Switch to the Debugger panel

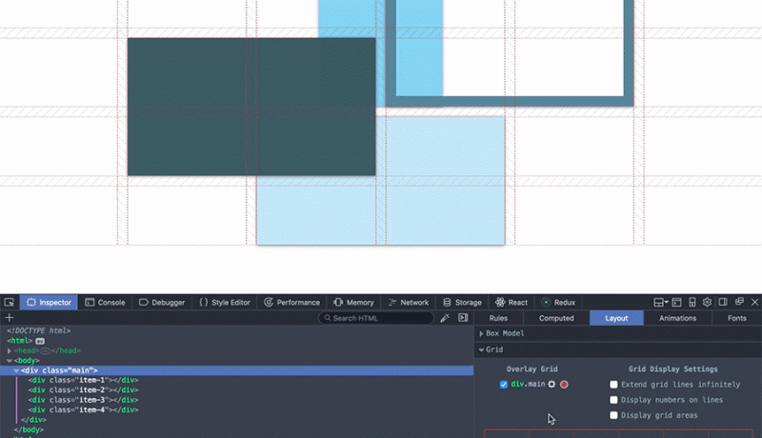pyautogui.click(x=162, y=302)
